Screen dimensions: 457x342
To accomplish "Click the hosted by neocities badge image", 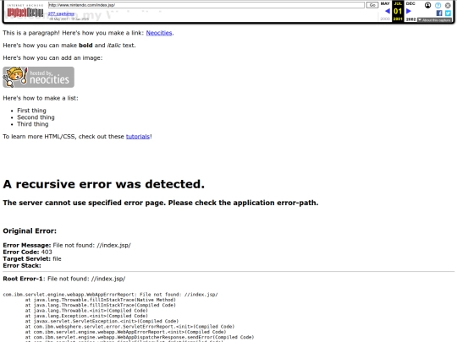I will [38, 77].
